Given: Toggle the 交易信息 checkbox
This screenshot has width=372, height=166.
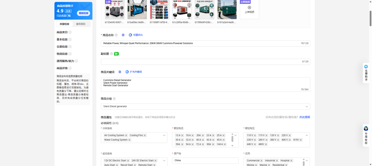Looking at the screenshot, I should point(70,47).
